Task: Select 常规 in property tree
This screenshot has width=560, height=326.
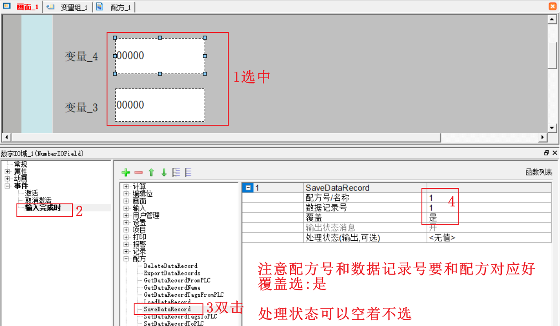Action: [20, 164]
